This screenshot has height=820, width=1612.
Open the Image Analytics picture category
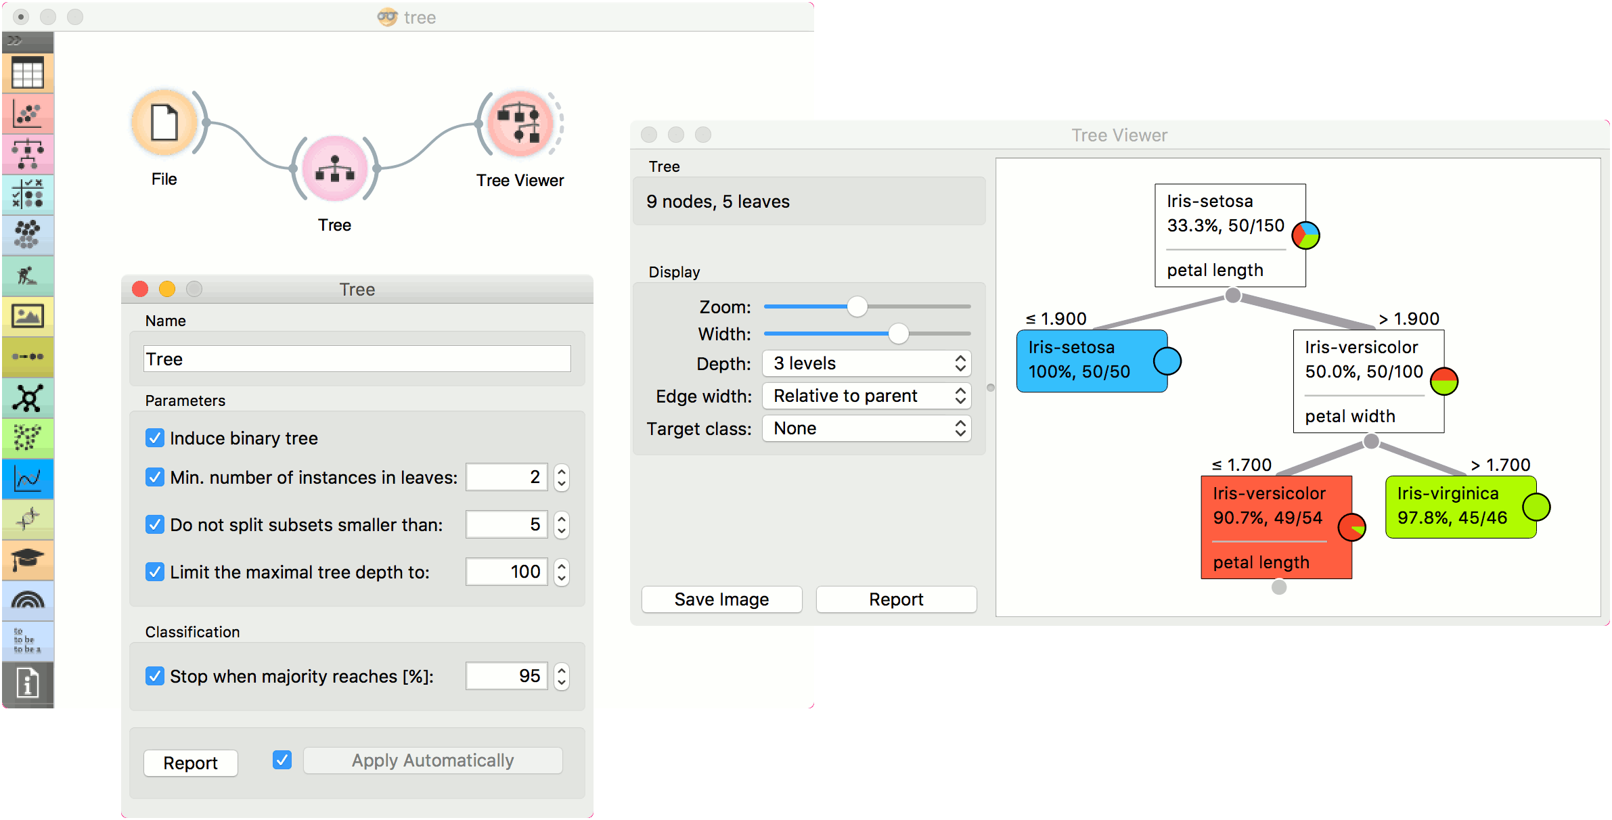point(28,316)
